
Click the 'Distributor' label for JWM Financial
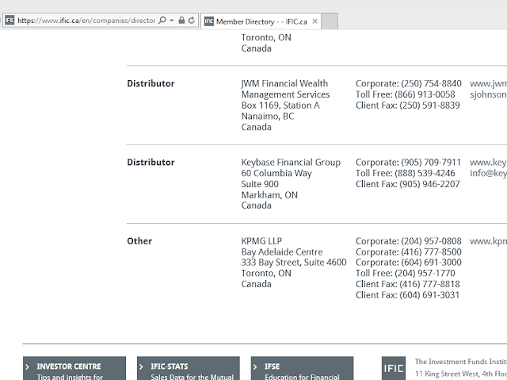pos(151,83)
